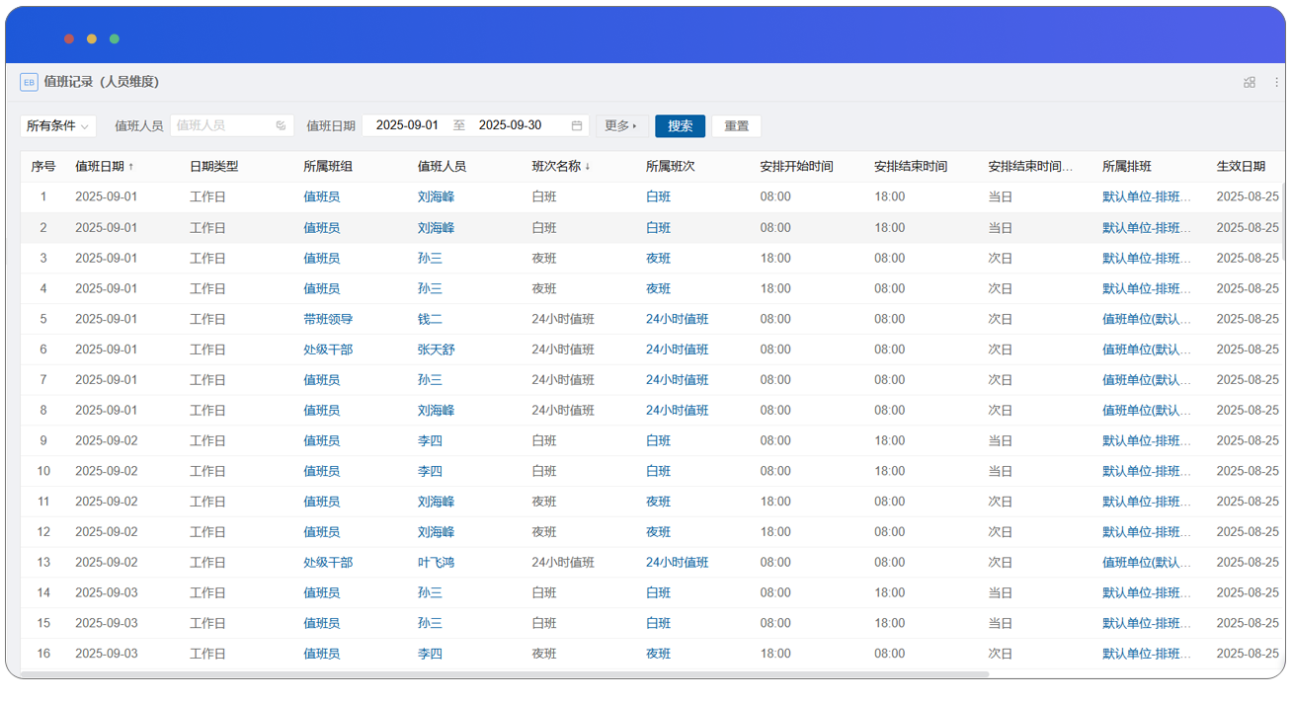Click the 重置 button
This screenshot has height=701, width=1292.
(736, 126)
